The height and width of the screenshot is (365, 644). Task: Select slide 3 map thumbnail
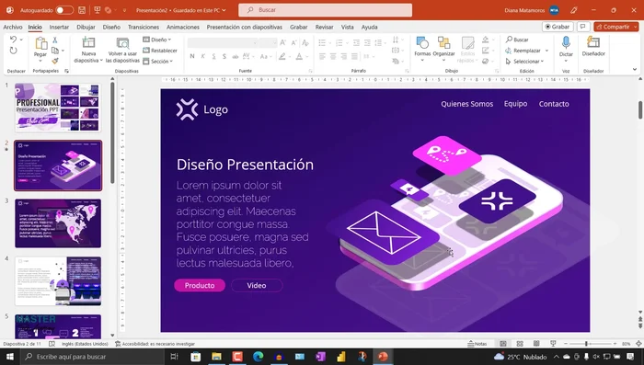click(x=58, y=222)
